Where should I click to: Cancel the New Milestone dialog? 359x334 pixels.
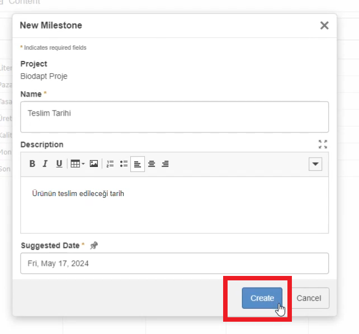tap(309, 298)
